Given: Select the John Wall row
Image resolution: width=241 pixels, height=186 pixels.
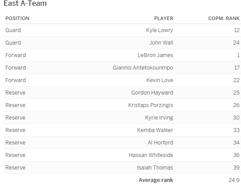Looking at the screenshot, I should (x=122, y=43).
